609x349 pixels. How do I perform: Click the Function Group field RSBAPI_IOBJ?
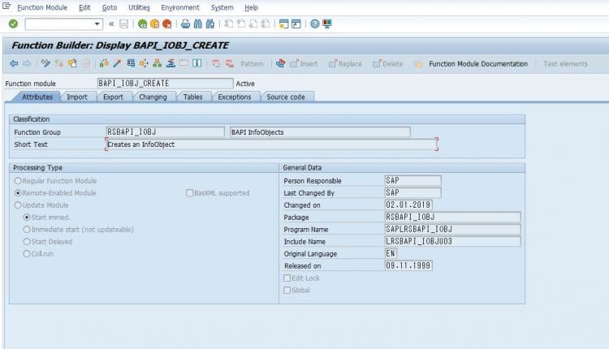tap(165, 132)
